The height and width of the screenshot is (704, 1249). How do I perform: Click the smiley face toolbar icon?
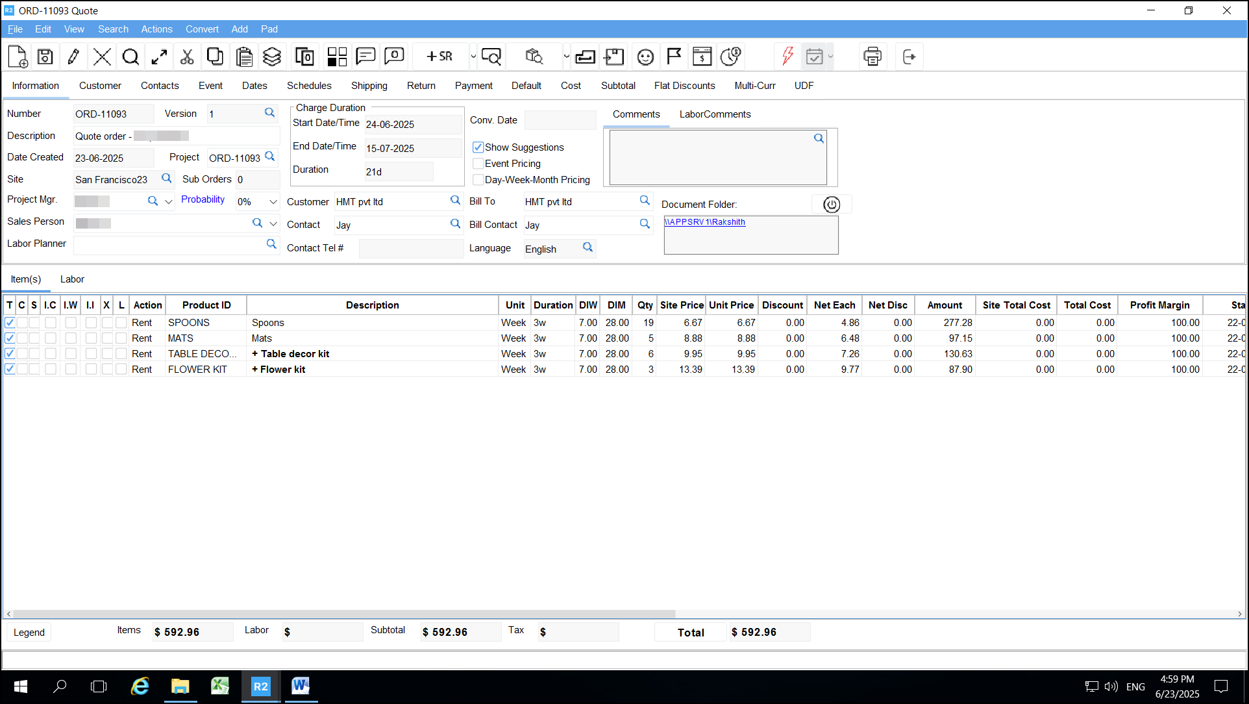point(645,57)
